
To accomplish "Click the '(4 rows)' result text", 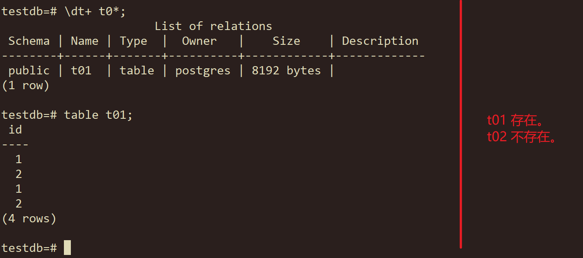I will (29, 218).
